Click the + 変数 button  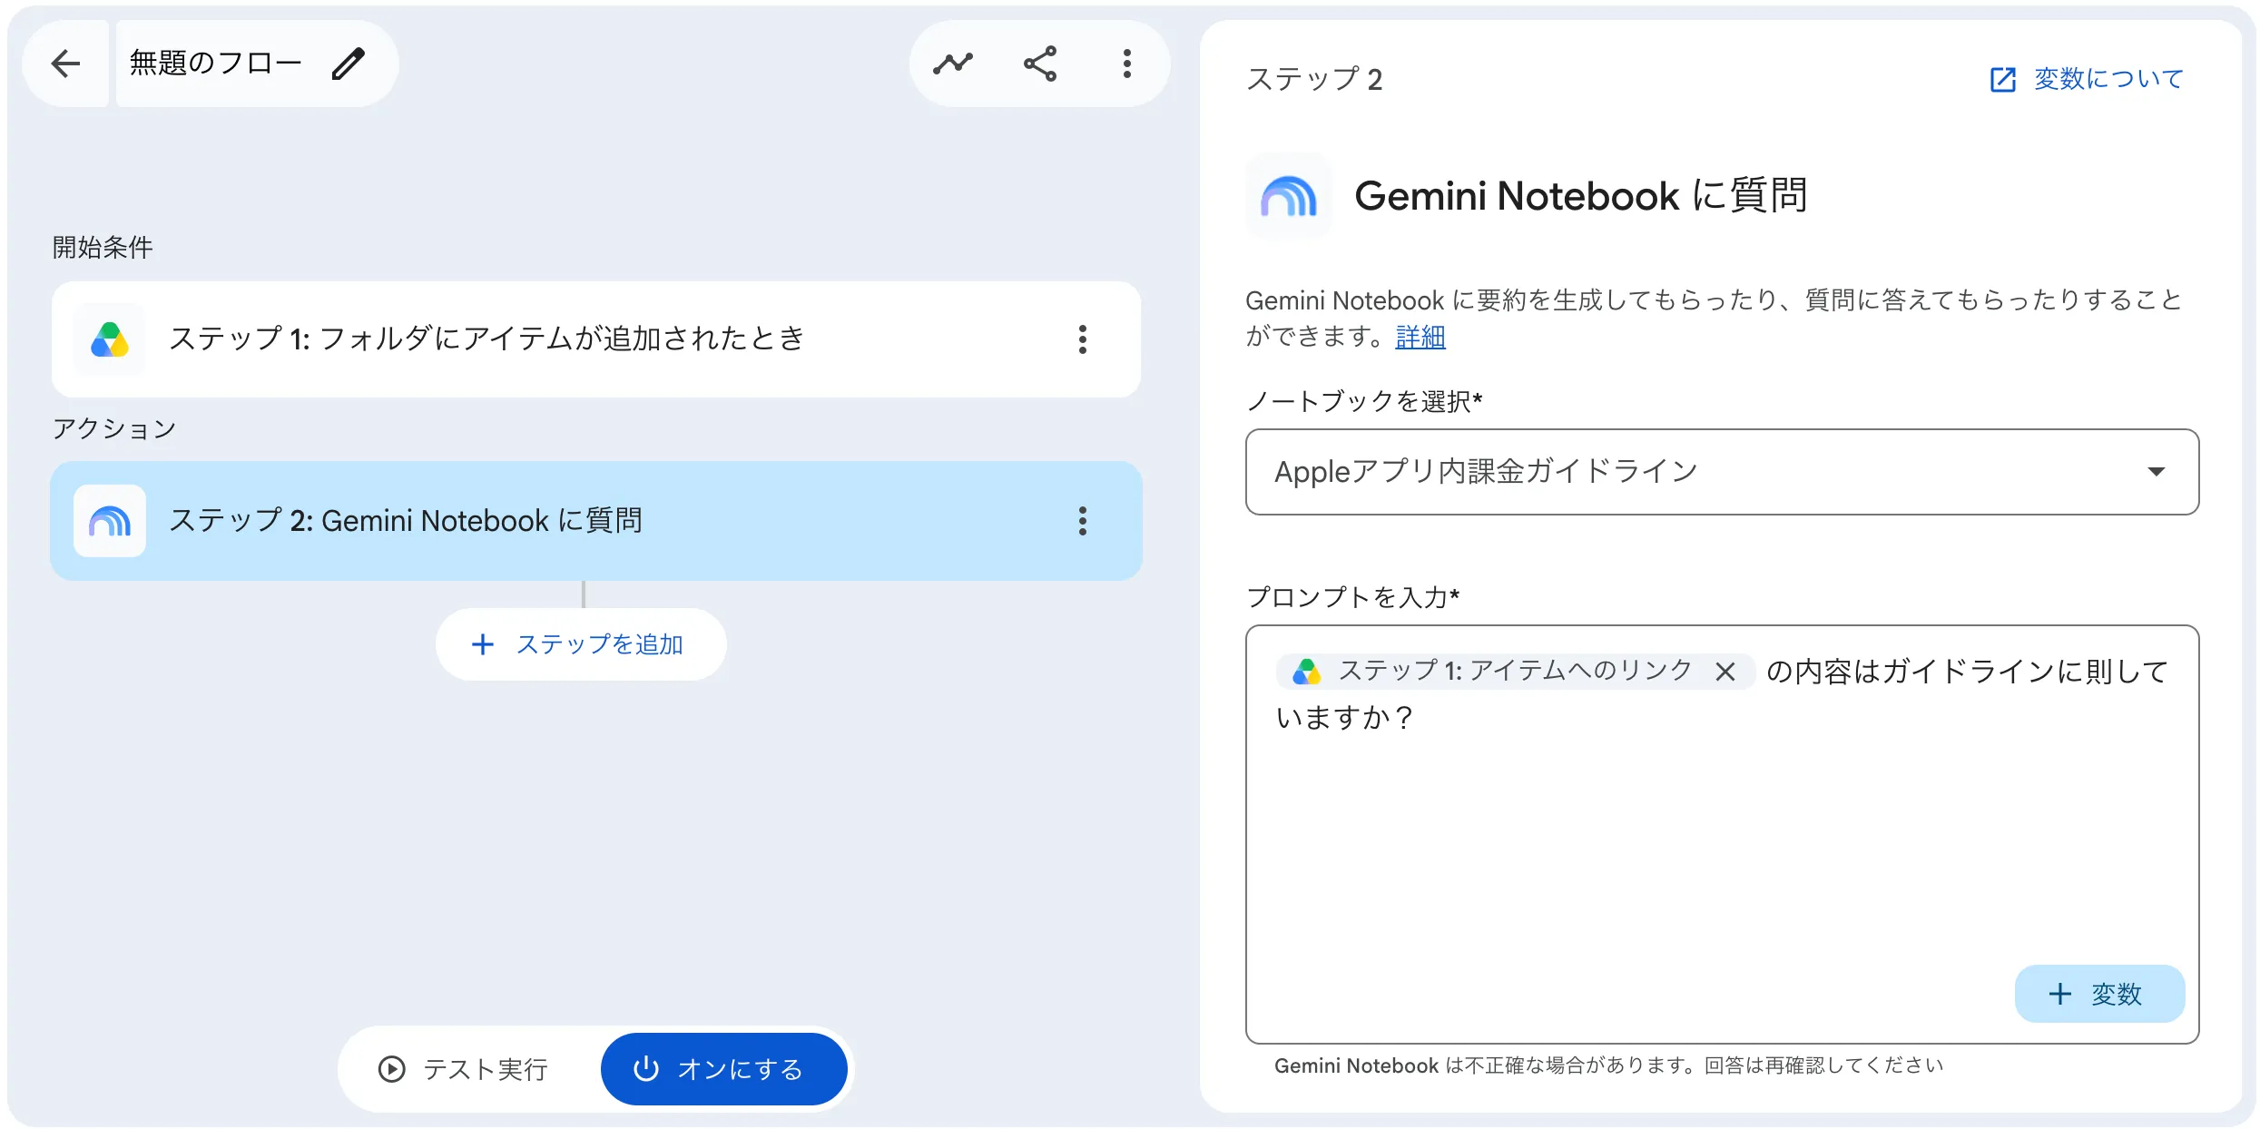coord(2099,994)
